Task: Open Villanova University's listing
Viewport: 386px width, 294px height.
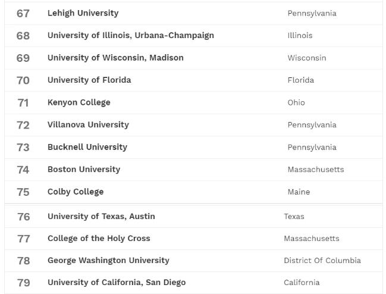Action: (x=88, y=125)
